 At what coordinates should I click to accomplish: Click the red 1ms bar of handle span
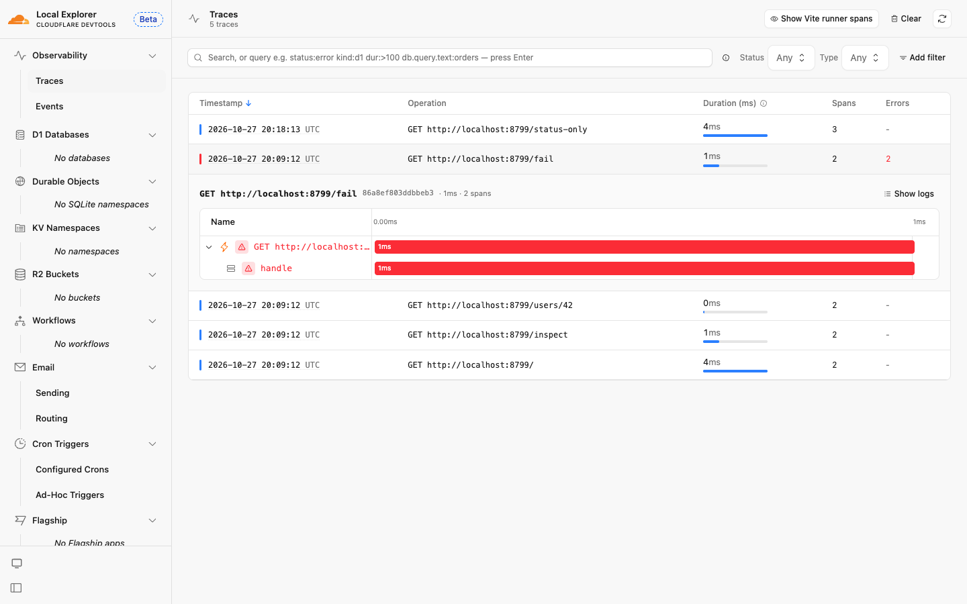[x=645, y=268]
